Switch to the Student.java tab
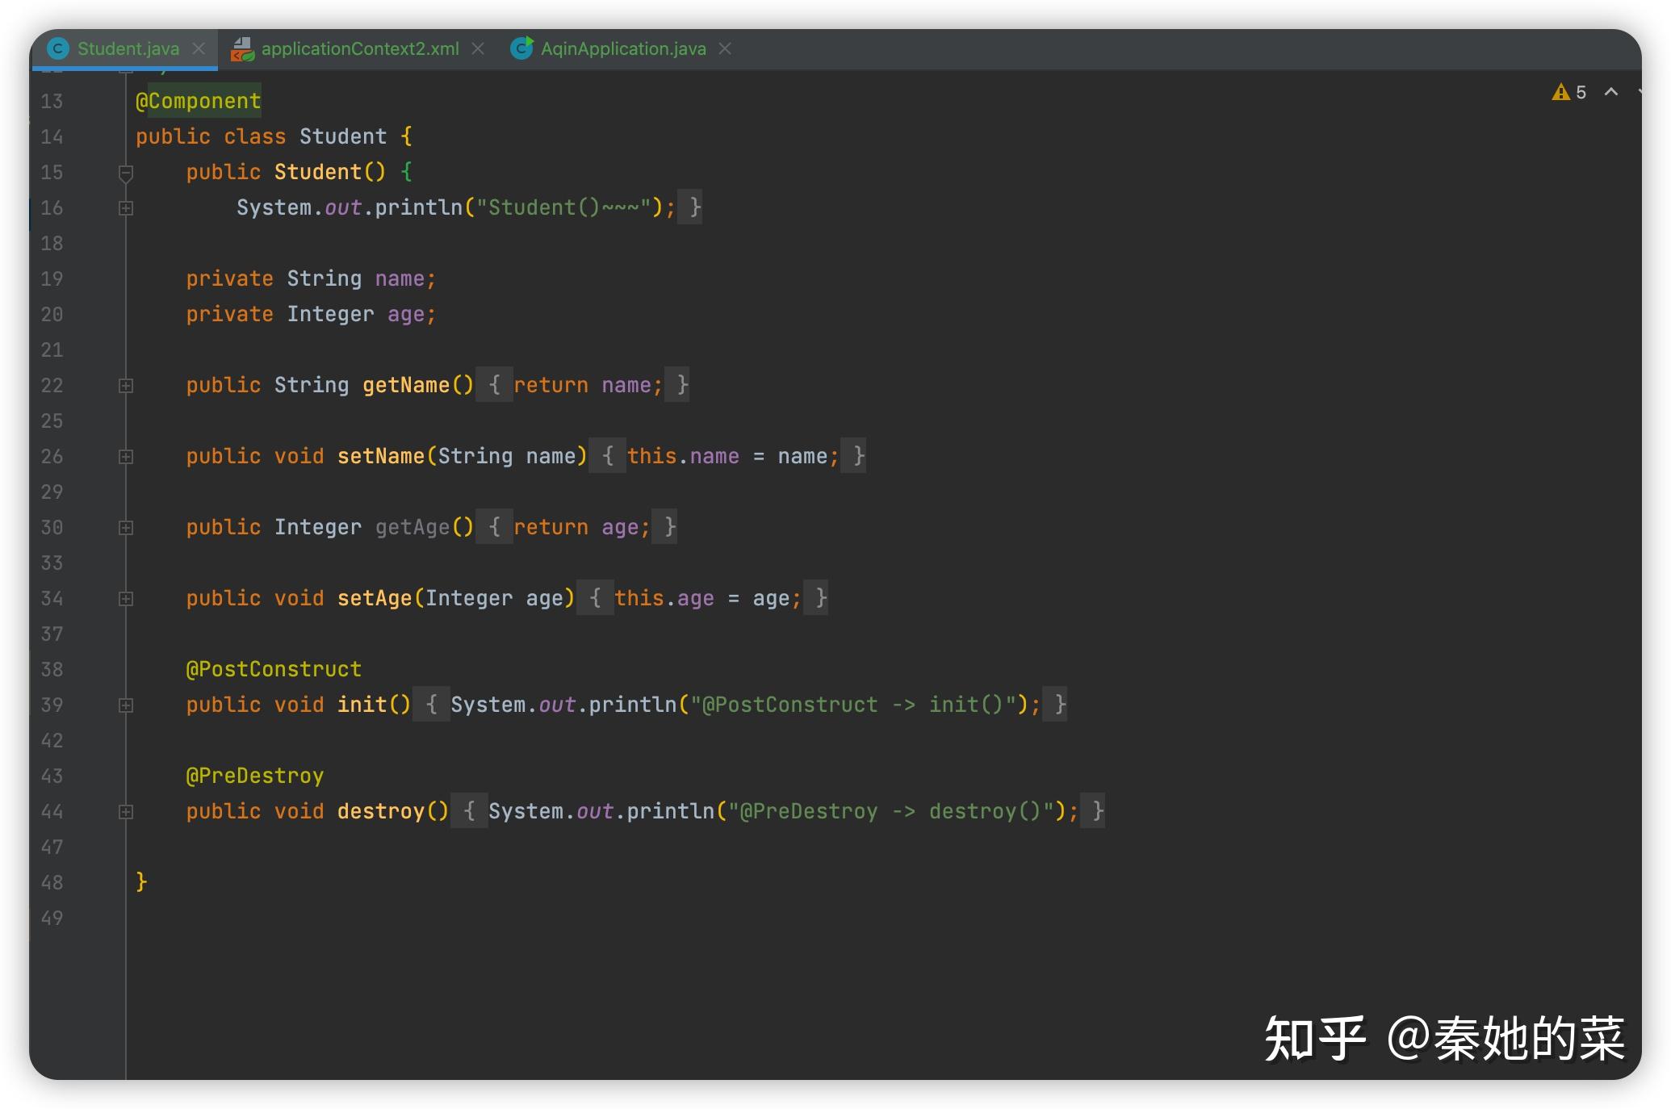 128,48
